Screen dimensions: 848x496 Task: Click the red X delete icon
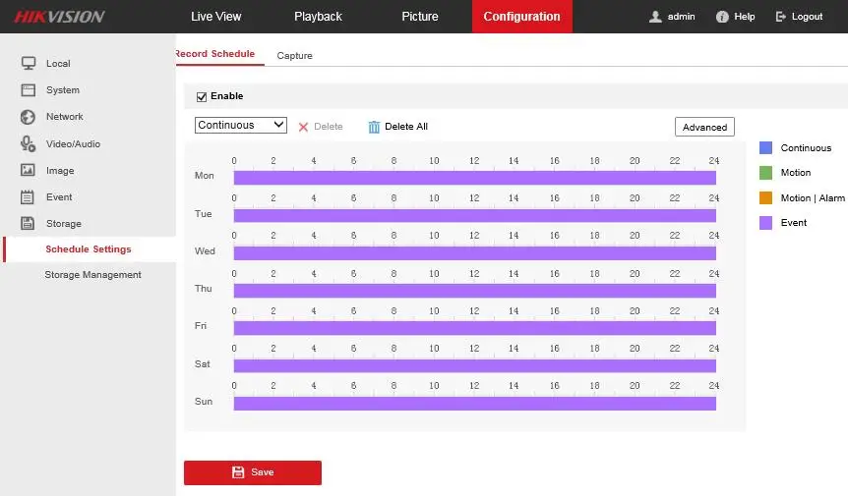303,127
